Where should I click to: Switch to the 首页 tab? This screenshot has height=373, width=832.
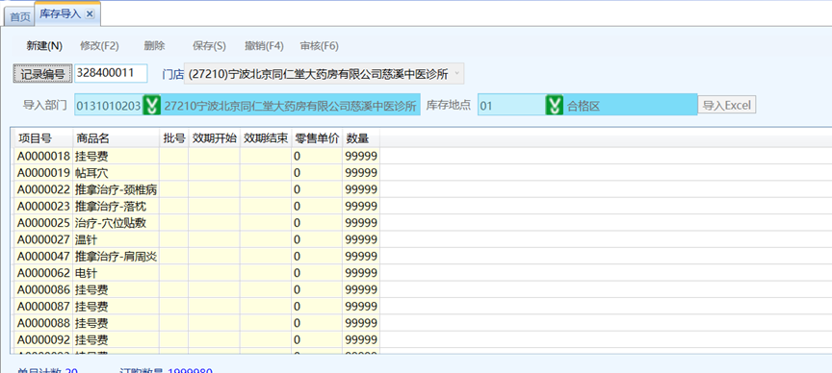click(x=20, y=17)
